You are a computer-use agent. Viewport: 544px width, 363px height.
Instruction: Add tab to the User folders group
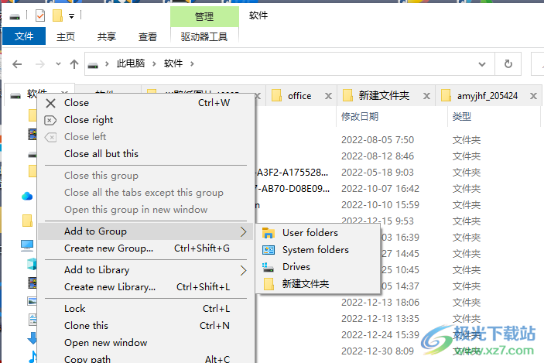coord(318,233)
